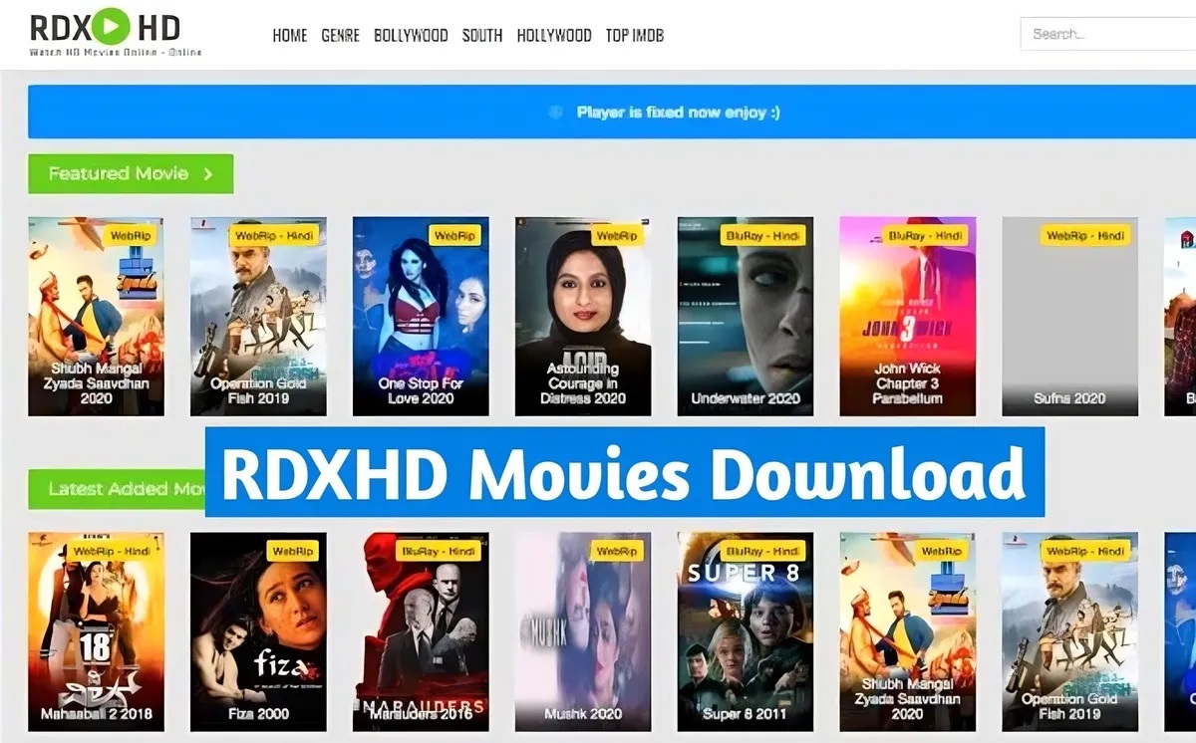Click the Sufna 2020 movie title
The width and height of the screenshot is (1196, 743).
(x=1069, y=398)
